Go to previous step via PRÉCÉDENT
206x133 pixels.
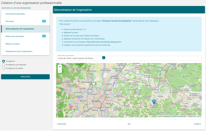[x=62, y=124]
